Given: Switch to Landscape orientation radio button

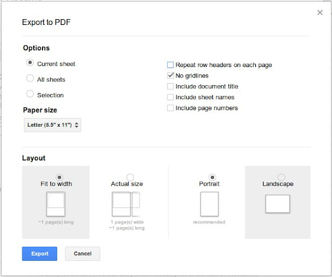Looking at the screenshot, I should pyautogui.click(x=281, y=177).
